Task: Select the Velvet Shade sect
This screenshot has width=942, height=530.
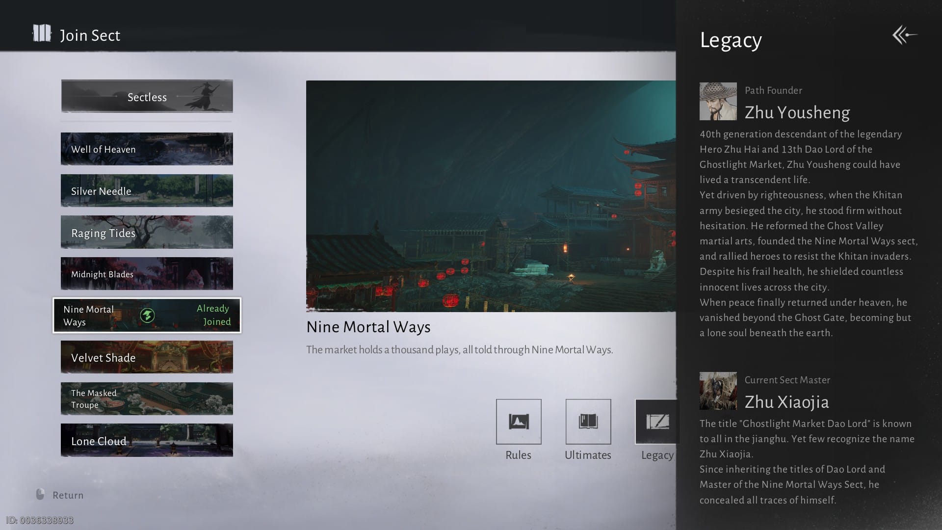Action: tap(147, 357)
